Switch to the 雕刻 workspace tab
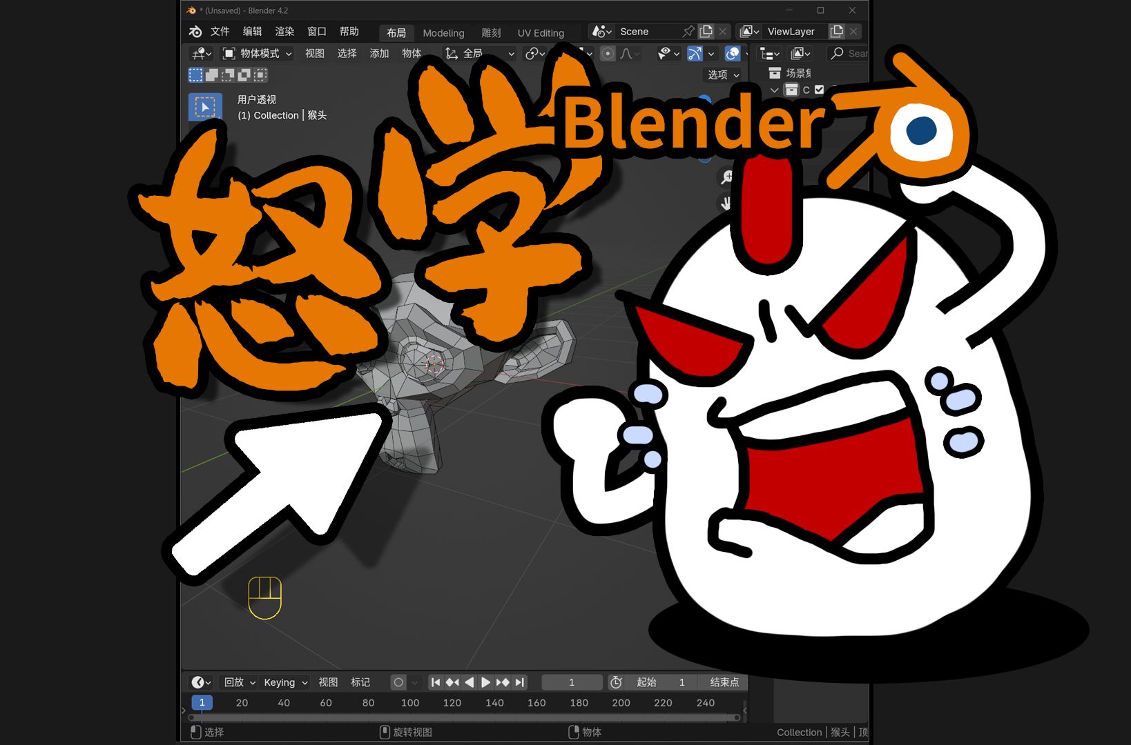This screenshot has height=745, width=1131. [x=491, y=33]
